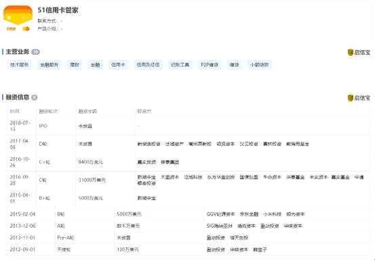The width and height of the screenshot is (375, 261).
Task: Click the D轮 round cell
Action: [43, 144]
